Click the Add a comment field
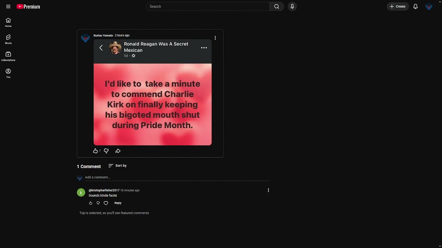Viewport: 442px width, 248px height. pos(177,177)
